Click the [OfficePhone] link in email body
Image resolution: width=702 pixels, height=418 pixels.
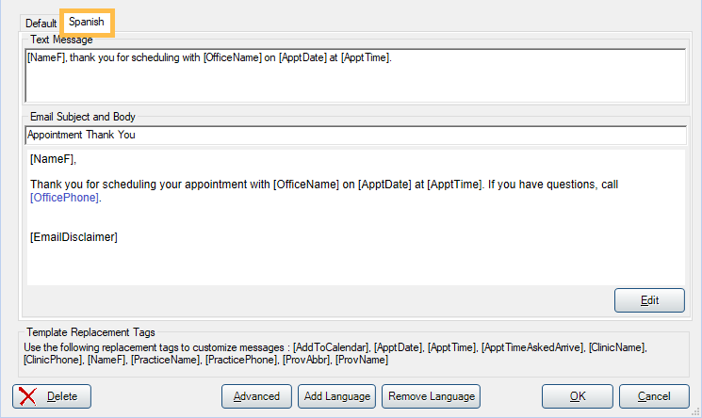64,198
